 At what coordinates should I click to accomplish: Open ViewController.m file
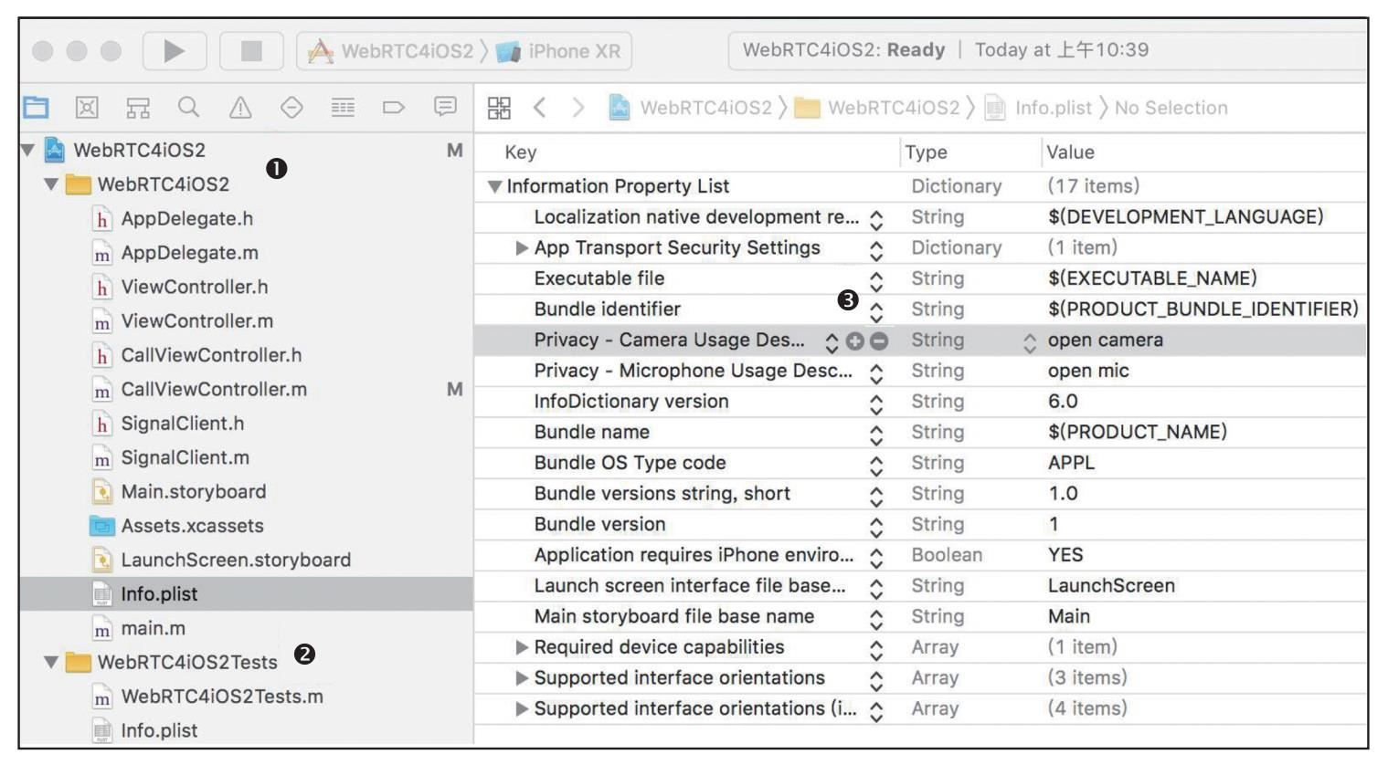(x=183, y=321)
